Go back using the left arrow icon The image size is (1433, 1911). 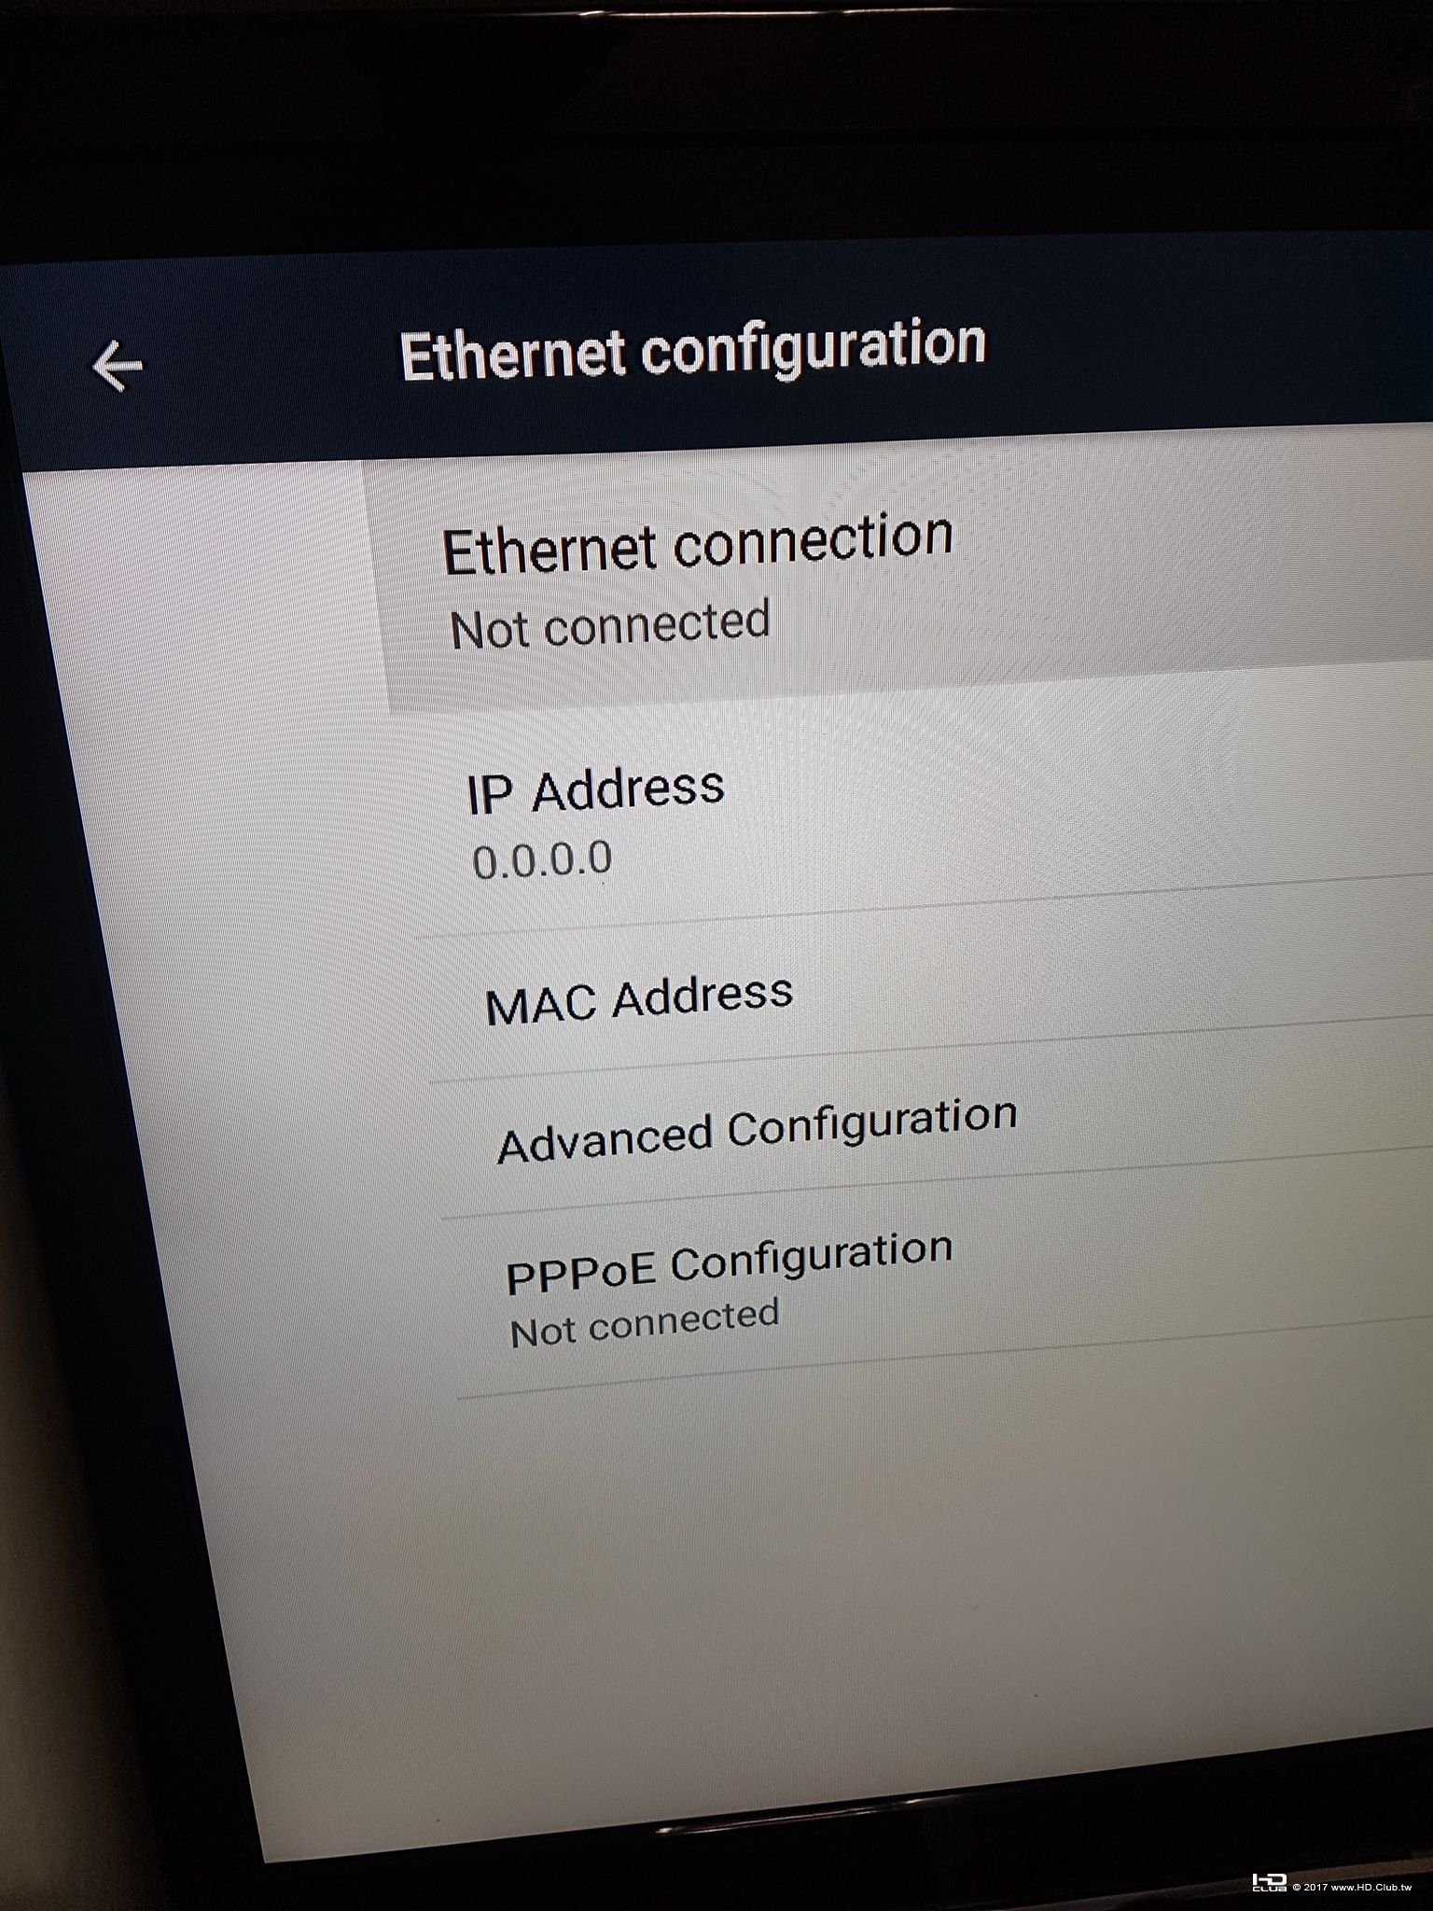pos(118,366)
